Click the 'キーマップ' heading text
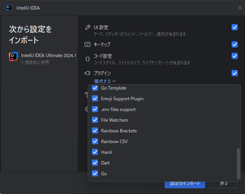Screen dimensions: 245x194 102,45
